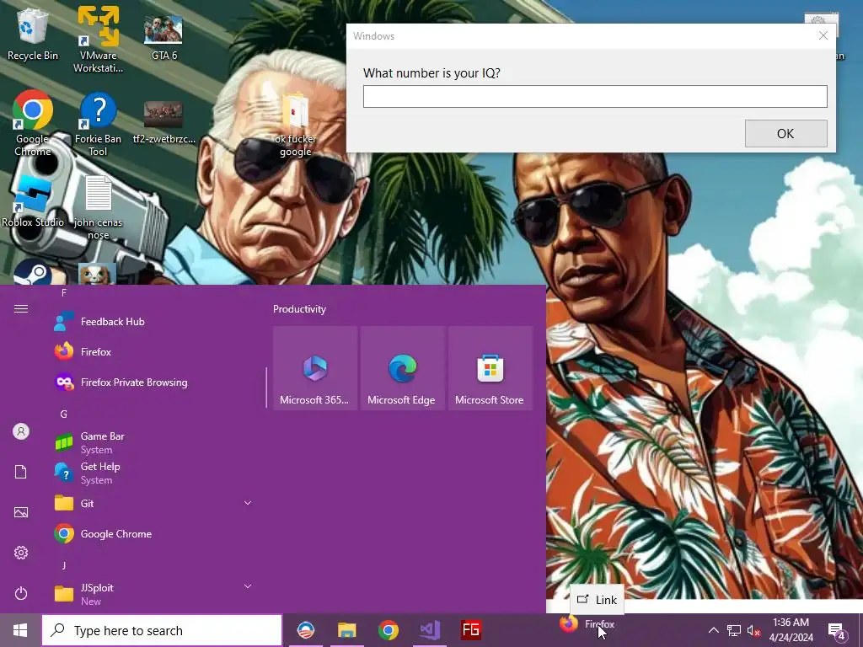863x647 pixels.
Task: Close the Windows IQ dialog
Action: tap(823, 35)
